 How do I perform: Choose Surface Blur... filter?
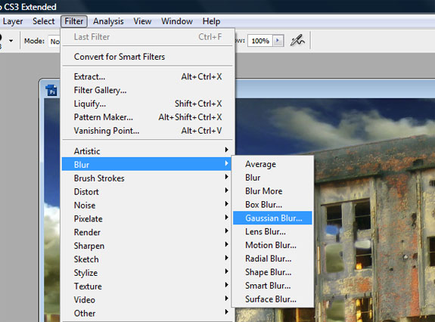point(272,299)
